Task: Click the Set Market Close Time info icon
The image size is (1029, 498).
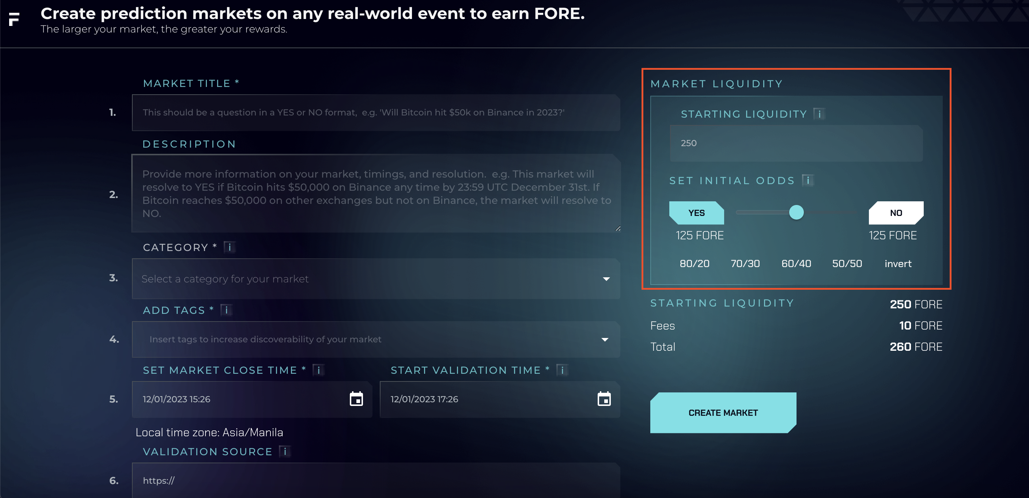Action: pyautogui.click(x=318, y=370)
